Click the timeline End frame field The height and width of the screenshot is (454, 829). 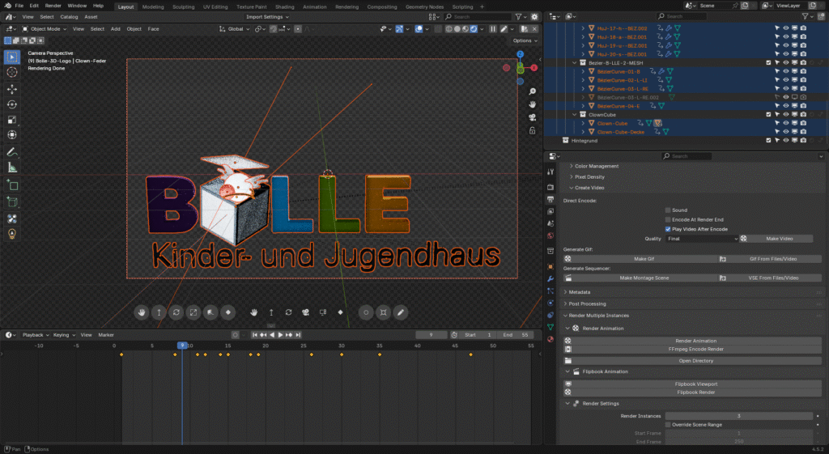pos(516,335)
